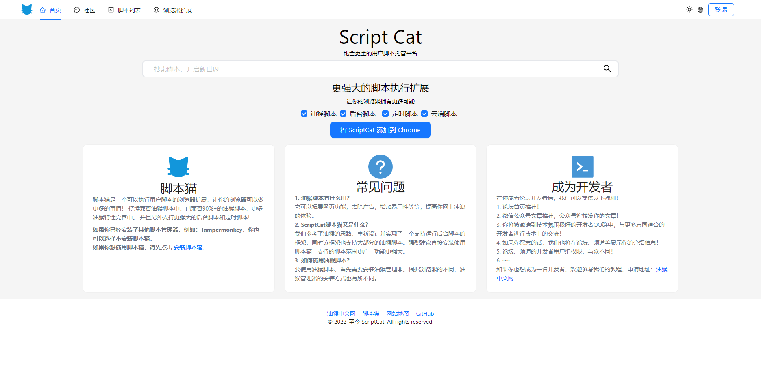Open the language globe icon
Viewport: 761px width, 376px height.
700,10
